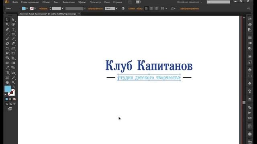257x144 pixels.
Task: Open the Layers panel icon
Action: tap(250, 70)
